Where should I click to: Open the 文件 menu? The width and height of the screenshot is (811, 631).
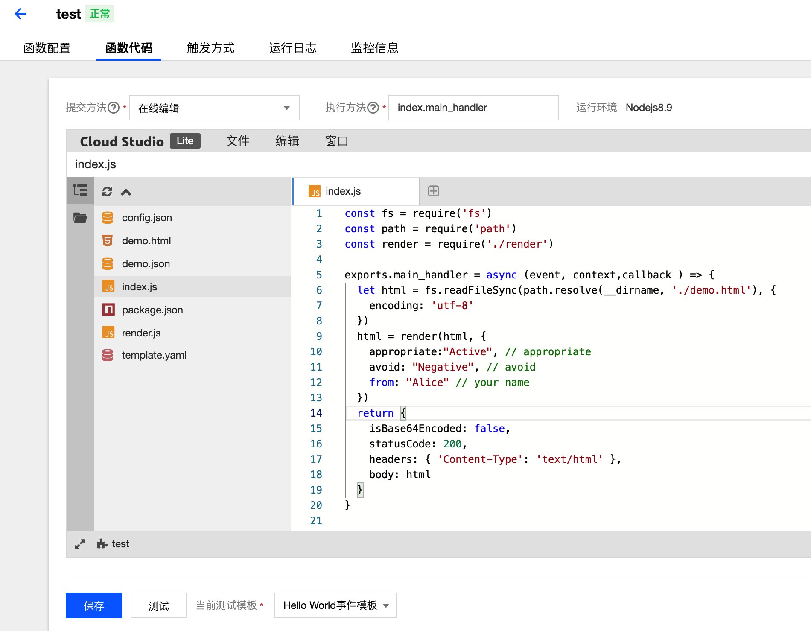(238, 141)
